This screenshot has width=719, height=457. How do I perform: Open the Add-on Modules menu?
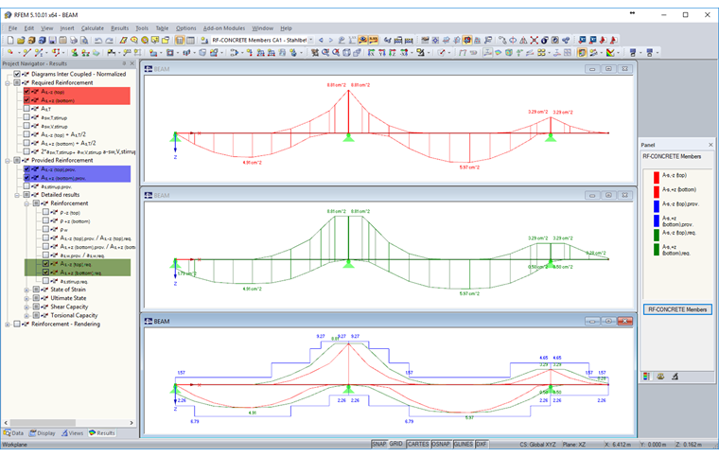224,28
